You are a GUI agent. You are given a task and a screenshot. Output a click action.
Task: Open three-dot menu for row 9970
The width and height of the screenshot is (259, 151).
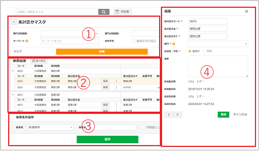point(117,81)
